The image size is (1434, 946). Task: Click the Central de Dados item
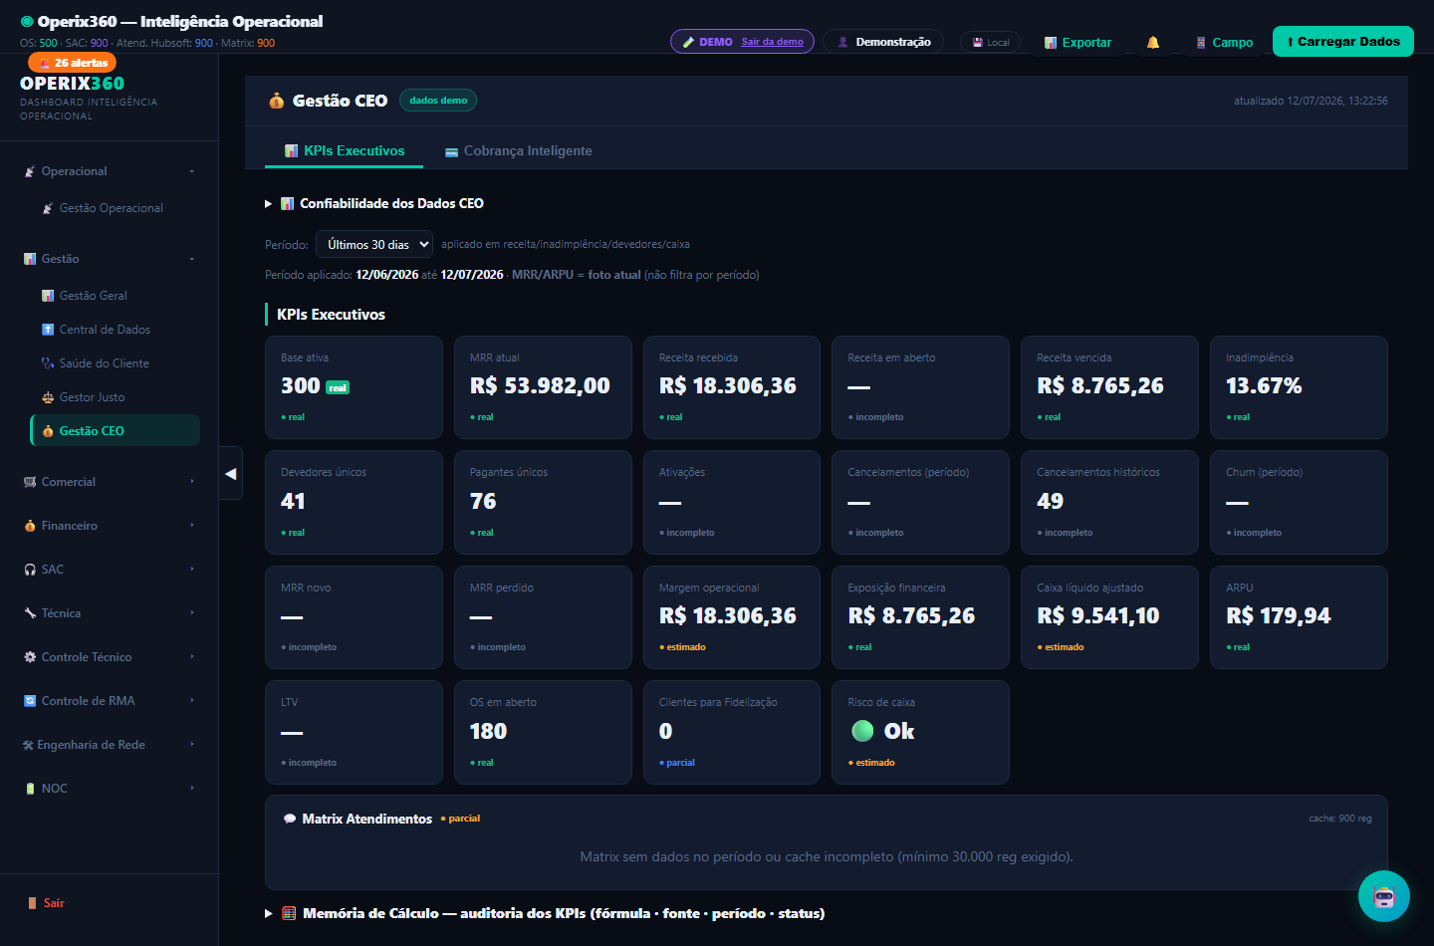tap(105, 330)
